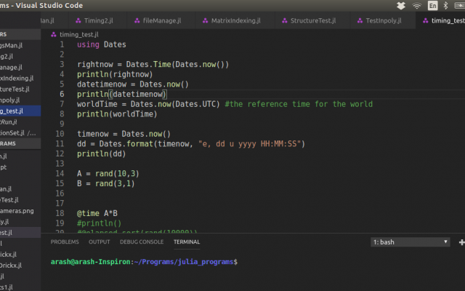The image size is (465, 291).
Task: Open the MatrixIndexing.jl tab
Action: pos(235,20)
